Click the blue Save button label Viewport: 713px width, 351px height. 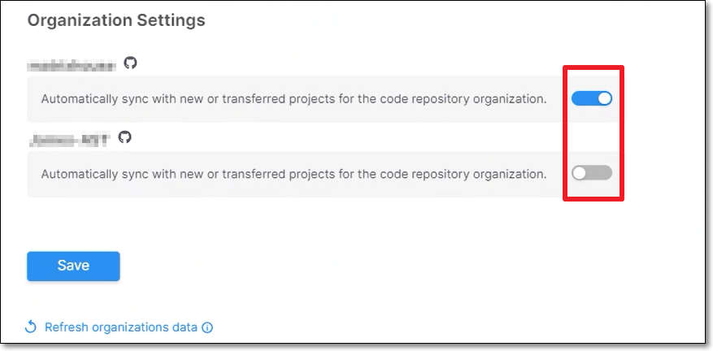tap(73, 266)
